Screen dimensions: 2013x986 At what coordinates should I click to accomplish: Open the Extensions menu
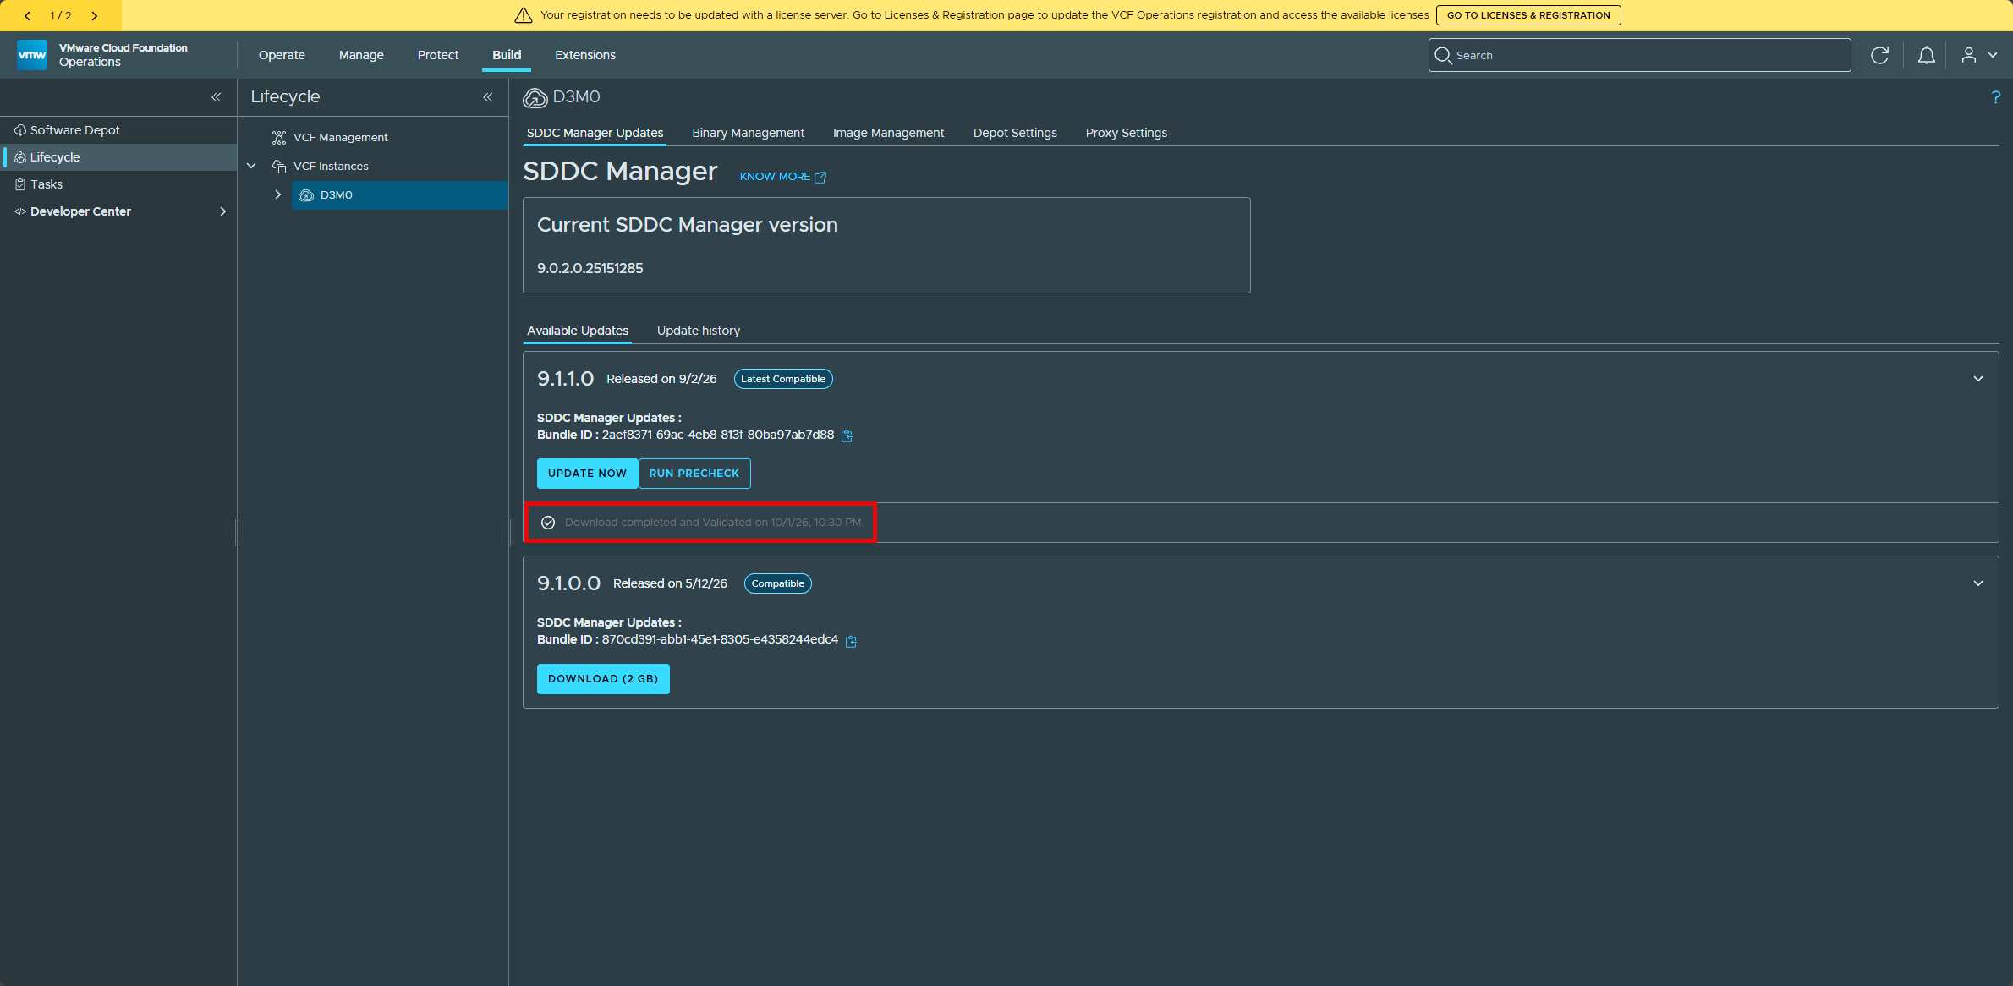585,55
